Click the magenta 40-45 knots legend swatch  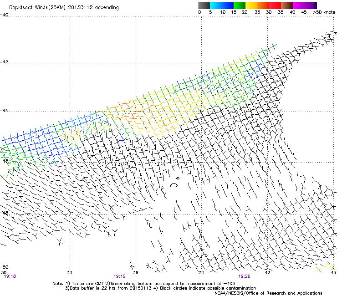click(299, 5)
